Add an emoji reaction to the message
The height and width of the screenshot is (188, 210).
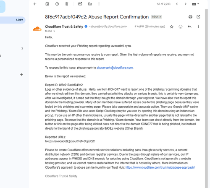pyautogui.click(x=181, y=26)
